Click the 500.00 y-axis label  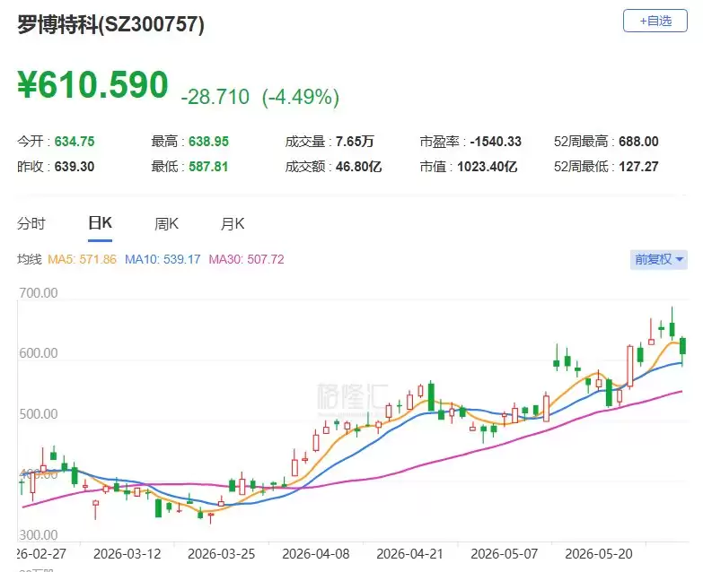tap(39, 414)
